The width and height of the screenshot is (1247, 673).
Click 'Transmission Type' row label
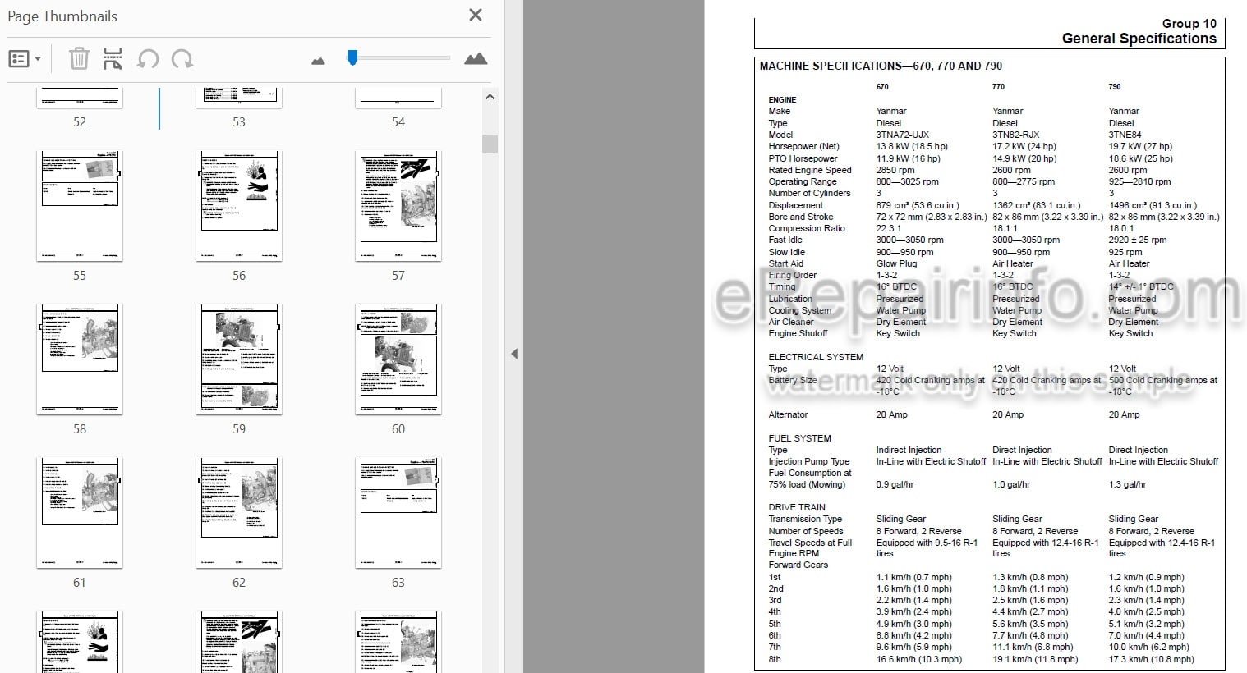coord(805,519)
